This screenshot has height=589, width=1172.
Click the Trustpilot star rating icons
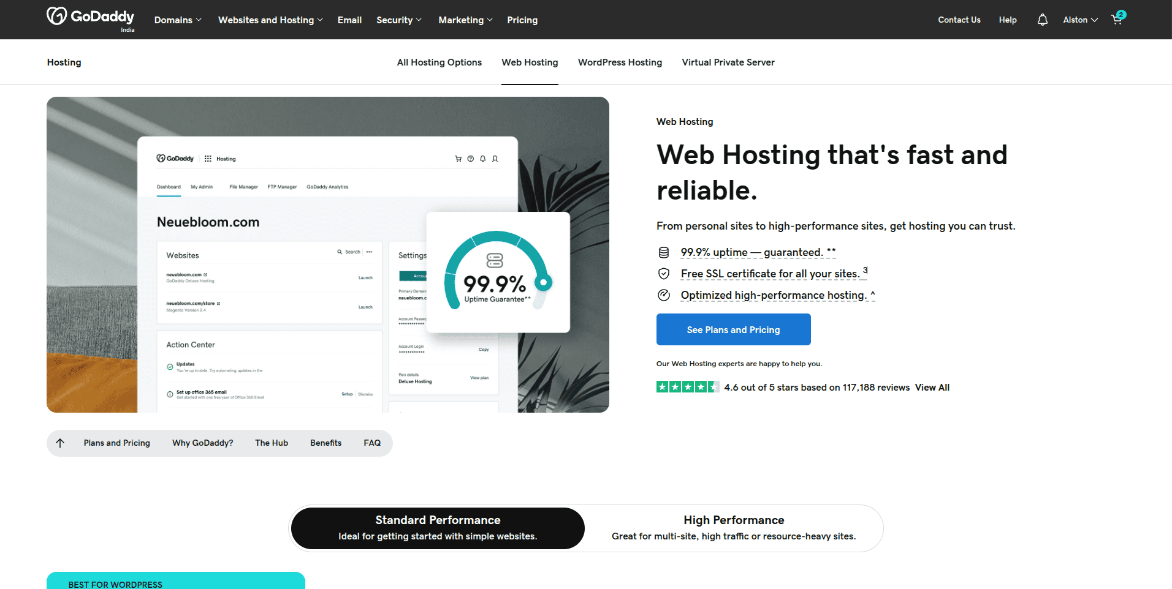tap(687, 387)
